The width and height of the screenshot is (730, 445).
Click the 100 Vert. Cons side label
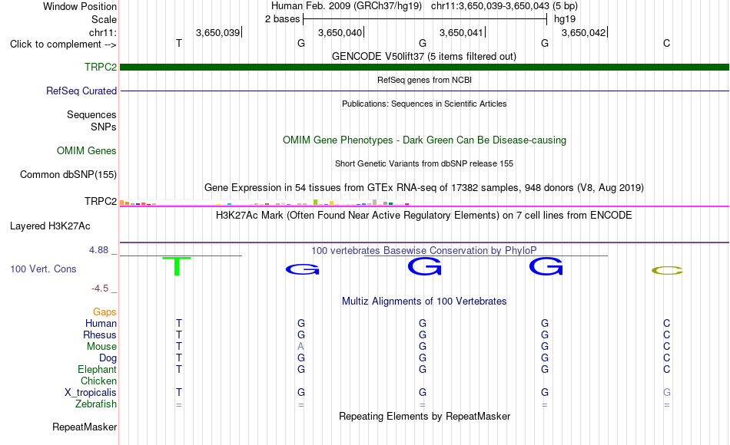coord(43,269)
